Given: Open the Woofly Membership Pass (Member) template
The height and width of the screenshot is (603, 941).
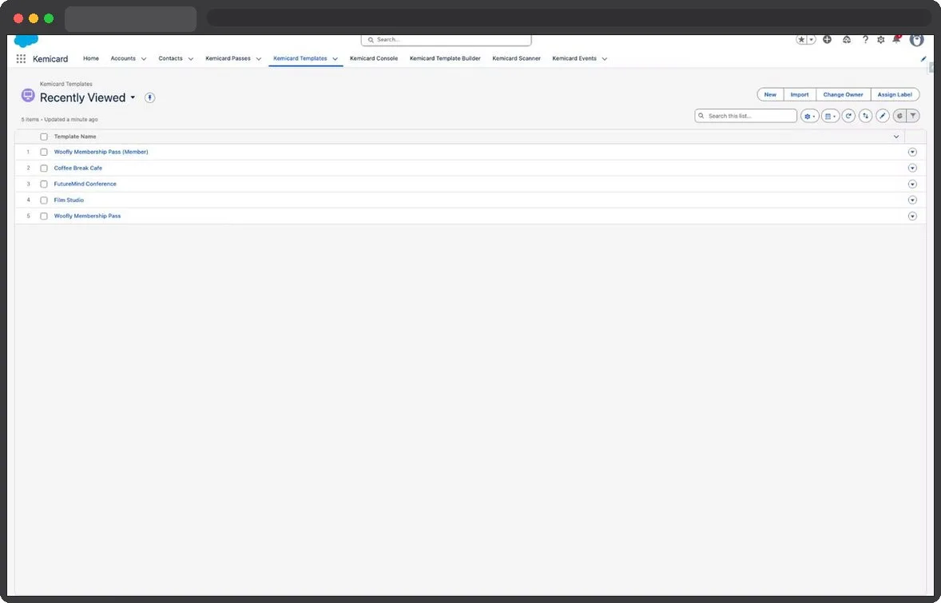Looking at the screenshot, I should pos(101,153).
